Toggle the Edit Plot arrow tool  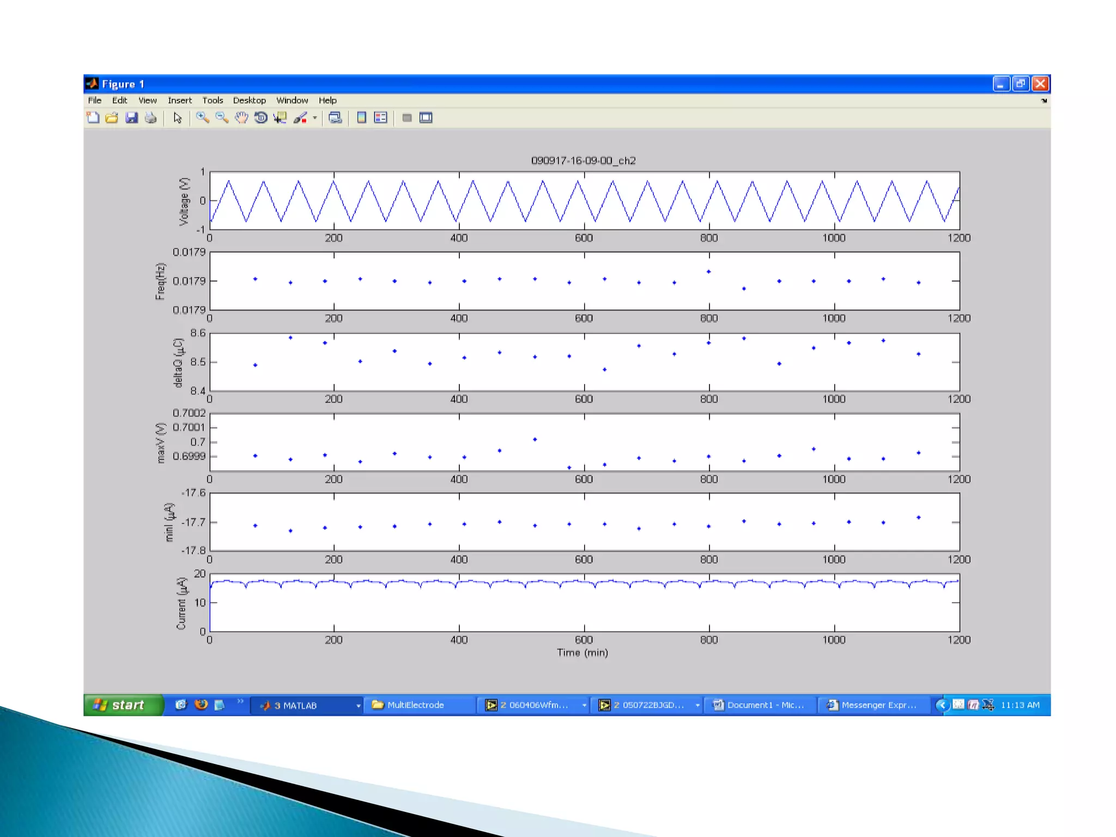tap(177, 118)
